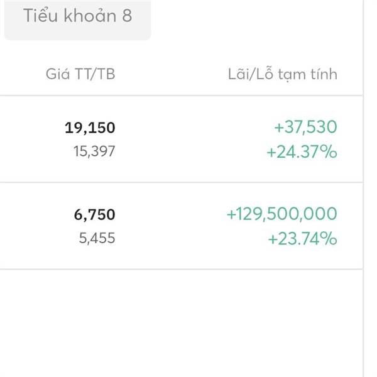Tap the average price 15,397

pos(94,151)
